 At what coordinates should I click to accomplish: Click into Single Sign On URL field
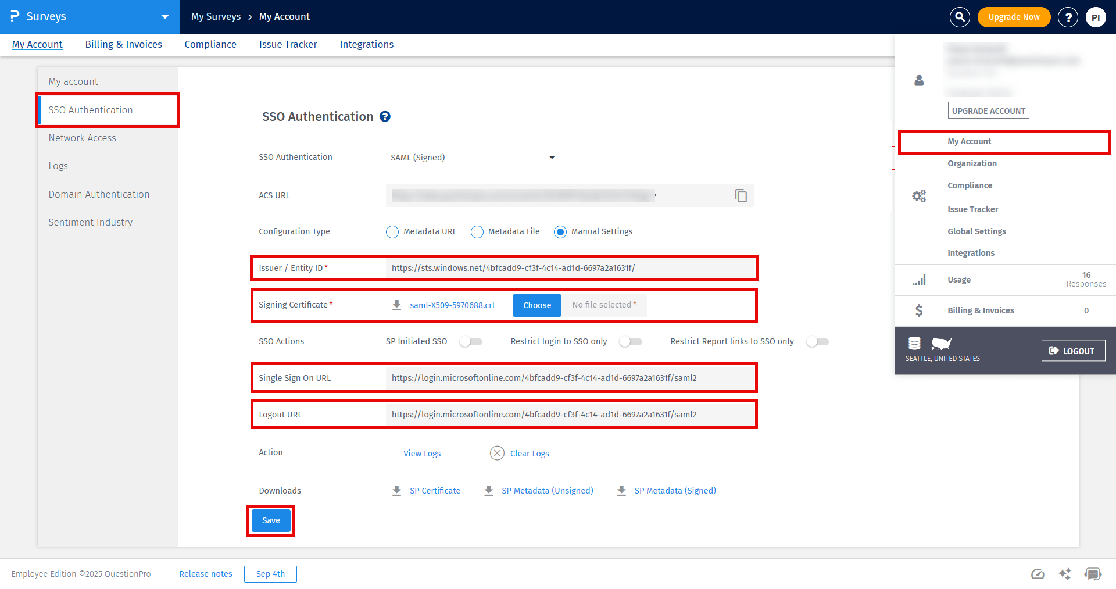(x=570, y=378)
